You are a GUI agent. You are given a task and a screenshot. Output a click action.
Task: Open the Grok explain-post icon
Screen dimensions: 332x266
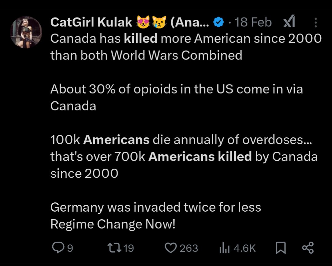tap(289, 22)
